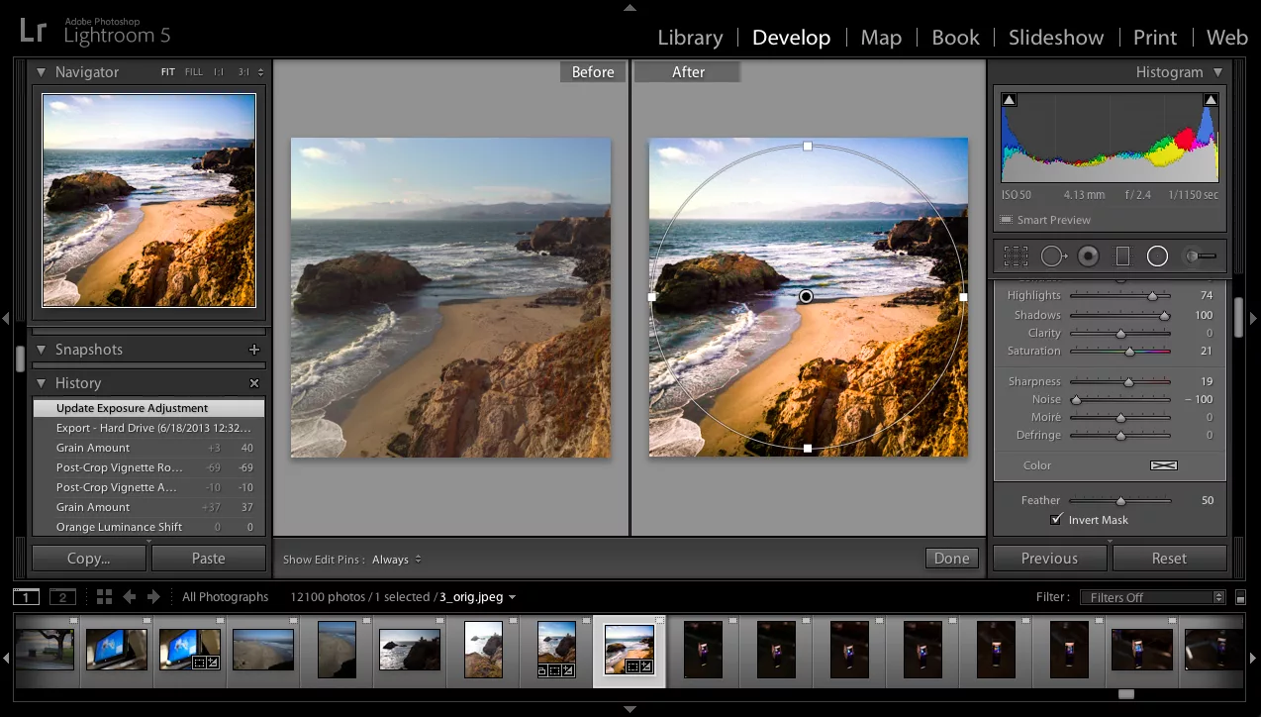The height and width of the screenshot is (717, 1261).
Task: Select the Adjustment Brush tool
Action: [1200, 256]
